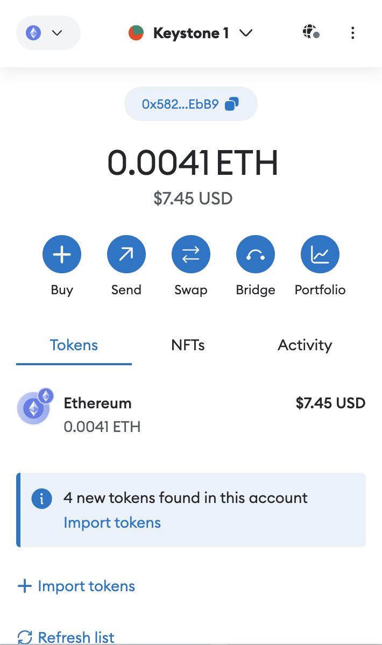Click the Buy plus icon

coord(62,254)
